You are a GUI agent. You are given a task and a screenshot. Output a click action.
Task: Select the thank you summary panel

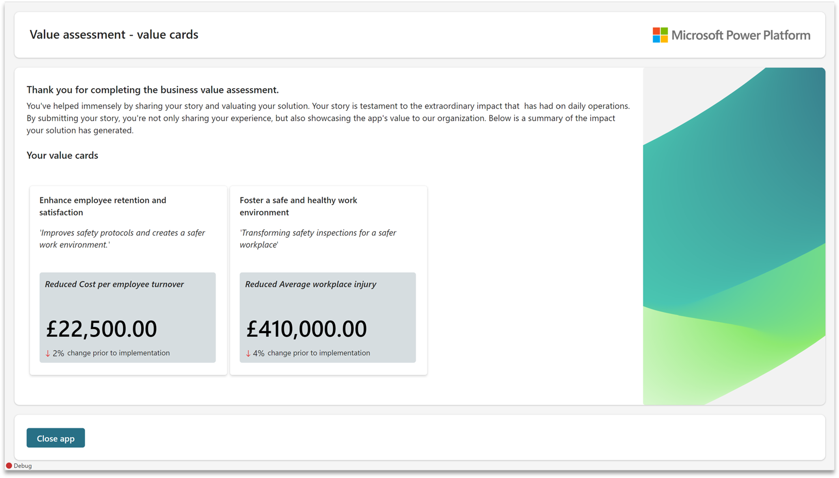click(328, 110)
